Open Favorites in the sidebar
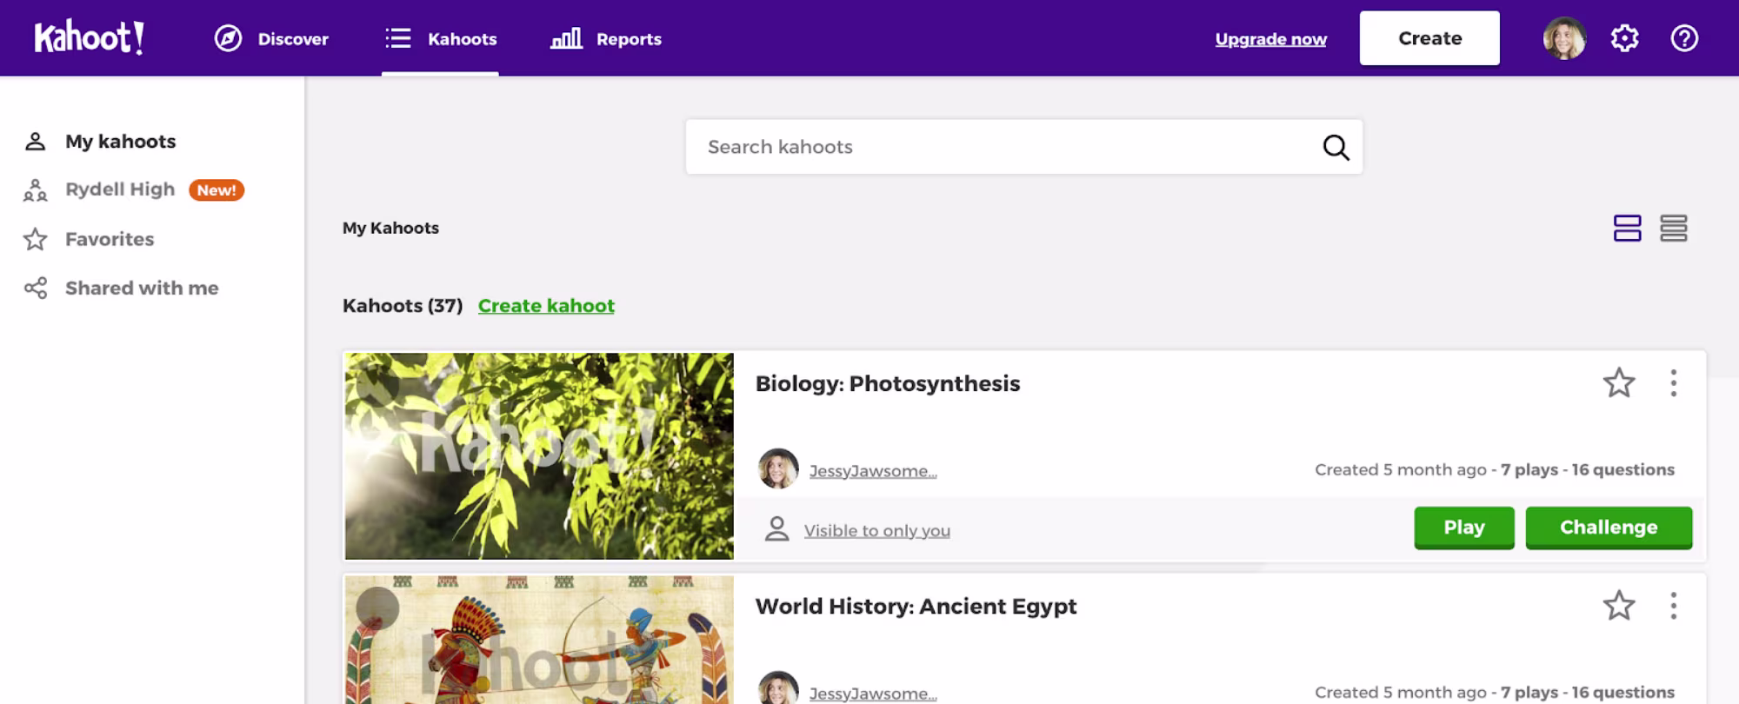 tap(89, 239)
